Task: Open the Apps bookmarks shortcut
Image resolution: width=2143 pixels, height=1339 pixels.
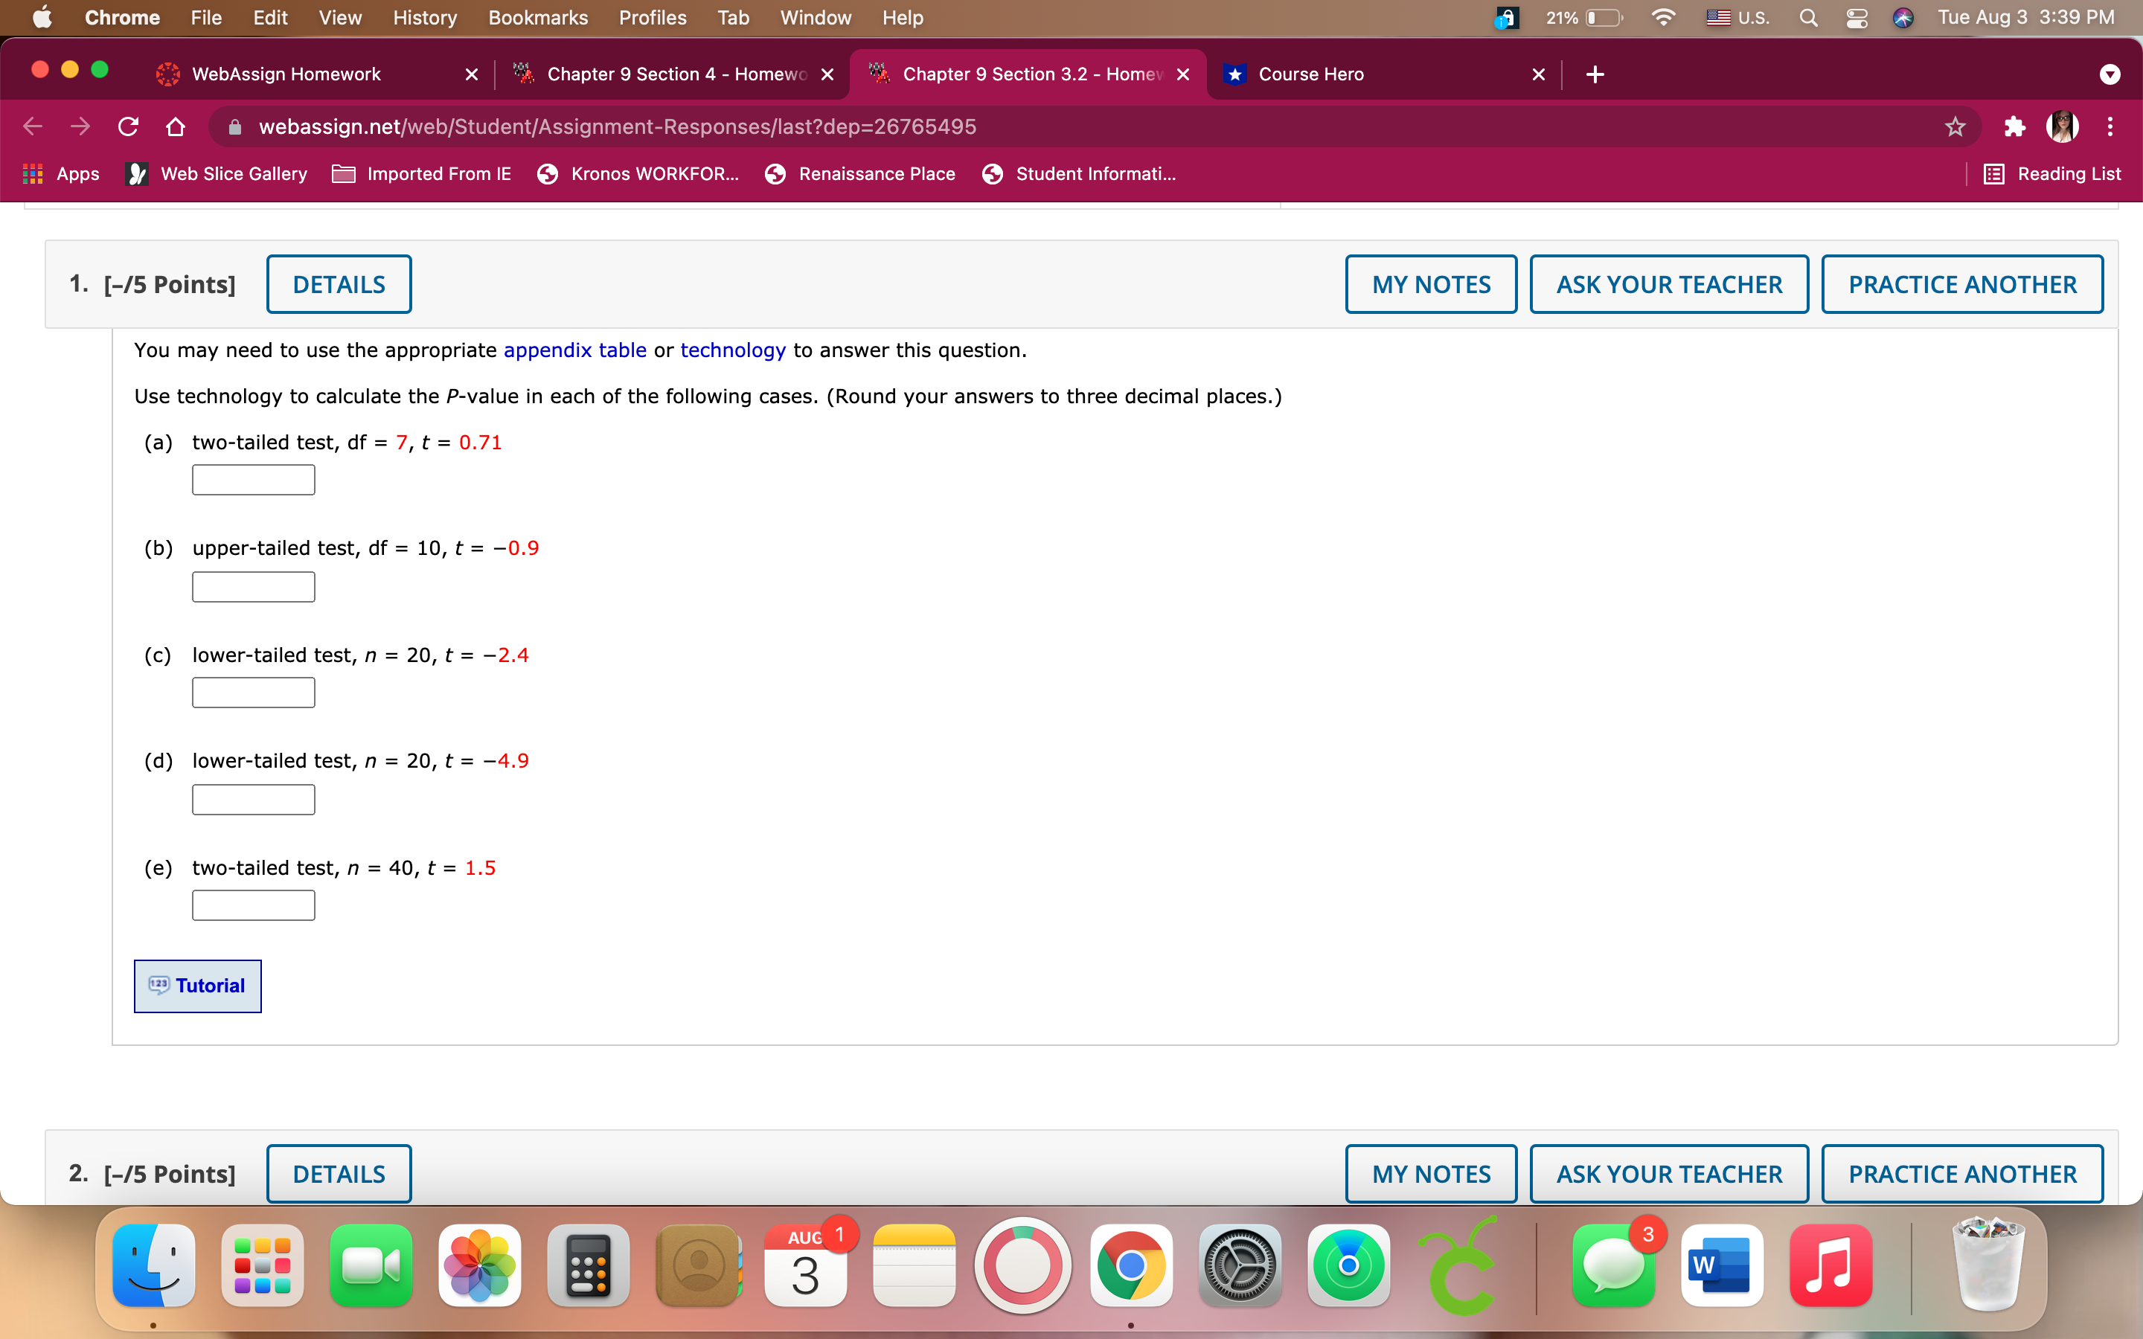Action: (60, 173)
